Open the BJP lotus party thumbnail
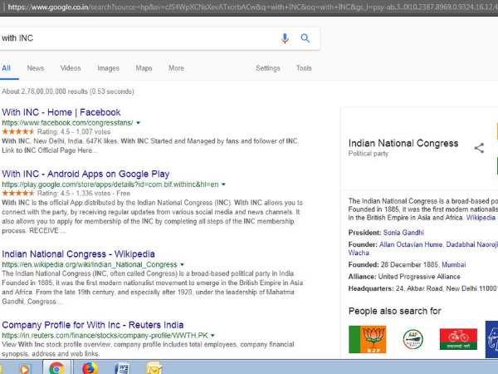The width and height of the screenshot is (498, 374). [x=367, y=339]
